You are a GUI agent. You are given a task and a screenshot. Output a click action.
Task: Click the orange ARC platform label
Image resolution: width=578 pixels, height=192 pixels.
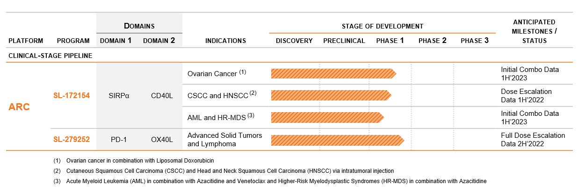[x=19, y=107]
